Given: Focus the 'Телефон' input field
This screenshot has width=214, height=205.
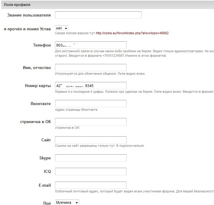Looking at the screenshot, I should (x=90, y=45).
